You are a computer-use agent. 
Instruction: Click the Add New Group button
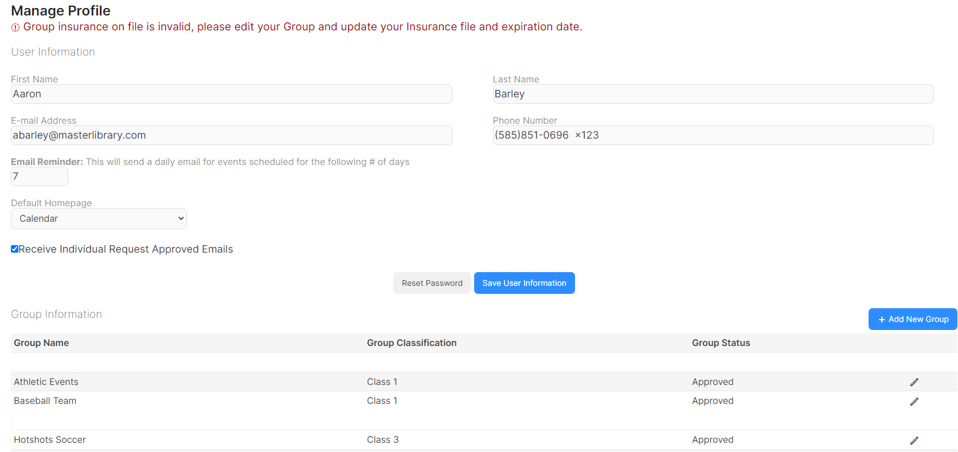[913, 319]
